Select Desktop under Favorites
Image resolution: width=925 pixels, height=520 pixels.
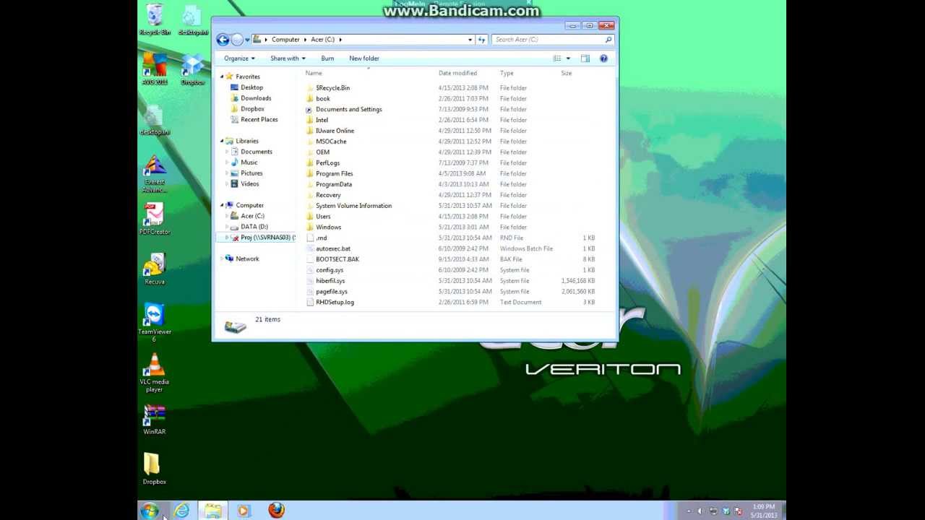(251, 87)
